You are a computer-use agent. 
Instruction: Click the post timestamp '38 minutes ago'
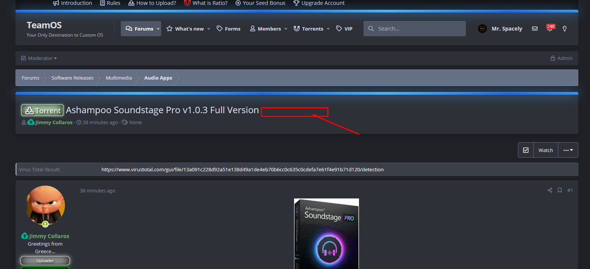point(97,191)
